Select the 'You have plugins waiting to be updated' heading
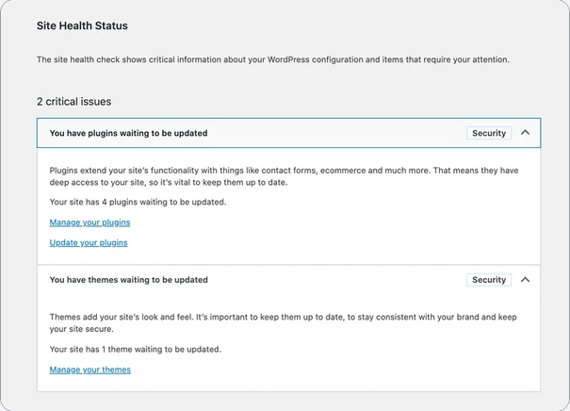This screenshot has height=411, width=570. pyautogui.click(x=128, y=133)
